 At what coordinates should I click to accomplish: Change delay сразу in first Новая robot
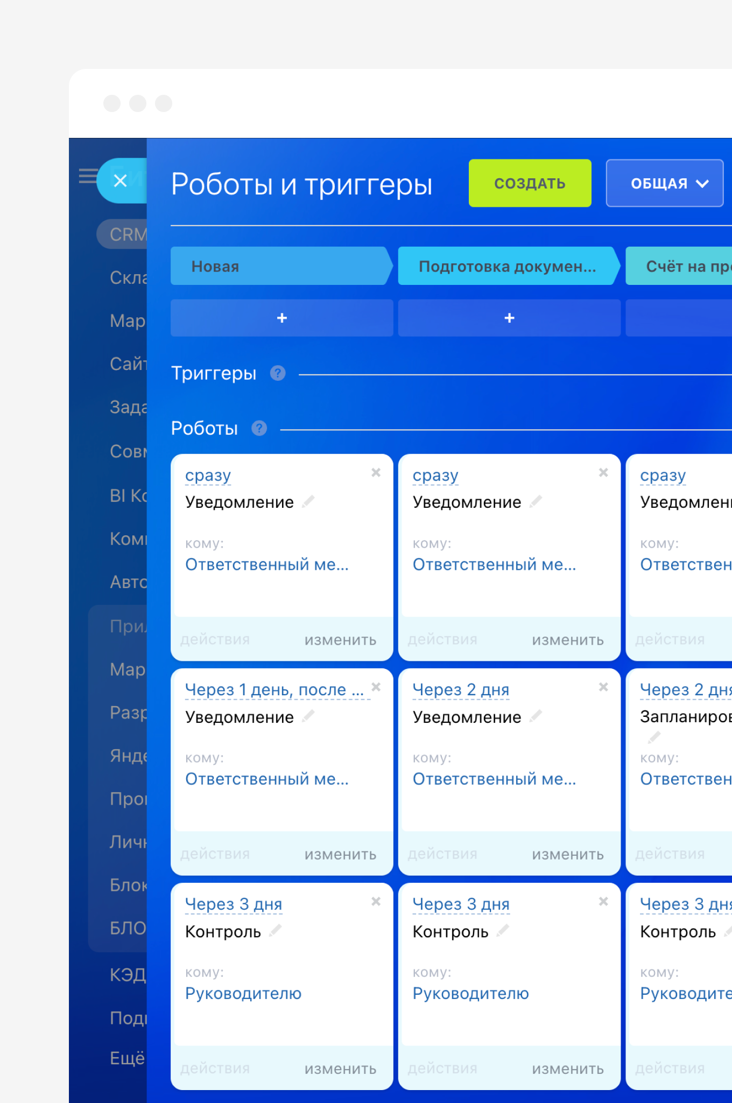tap(208, 476)
